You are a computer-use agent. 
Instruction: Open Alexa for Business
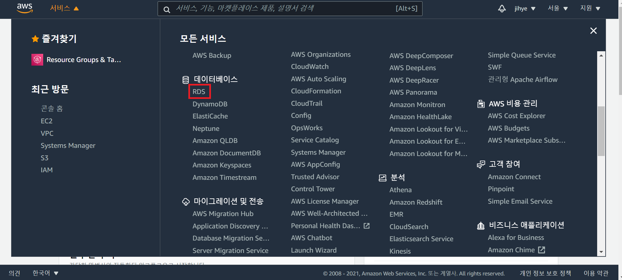(516, 238)
